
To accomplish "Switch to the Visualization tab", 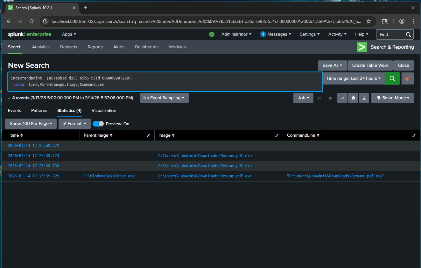I will (x=104, y=110).
